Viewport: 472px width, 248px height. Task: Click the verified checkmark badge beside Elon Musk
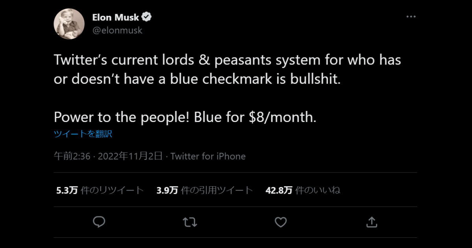point(147,17)
